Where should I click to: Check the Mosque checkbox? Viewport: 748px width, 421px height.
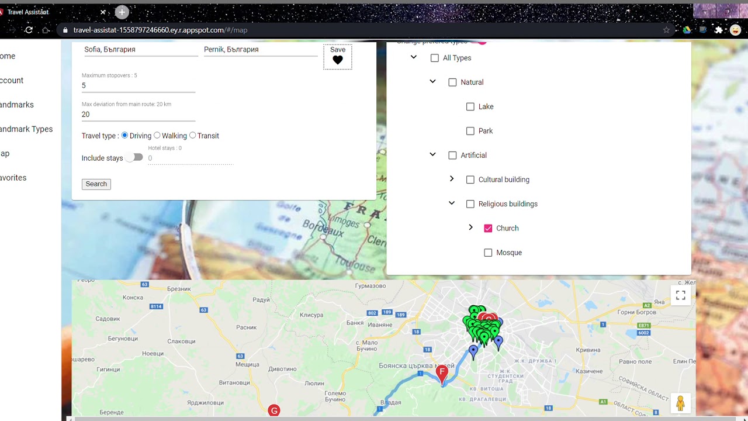click(x=488, y=253)
